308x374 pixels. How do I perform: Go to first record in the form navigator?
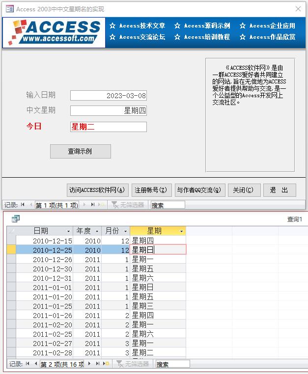click(x=23, y=205)
